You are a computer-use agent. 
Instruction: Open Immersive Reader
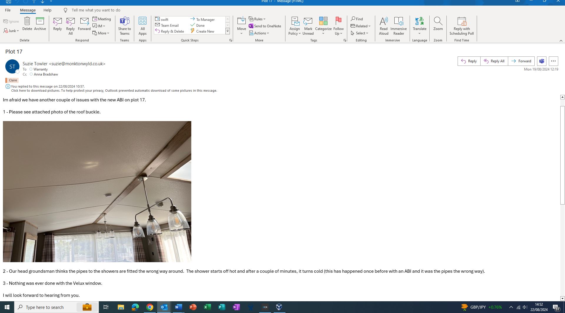pyautogui.click(x=398, y=26)
